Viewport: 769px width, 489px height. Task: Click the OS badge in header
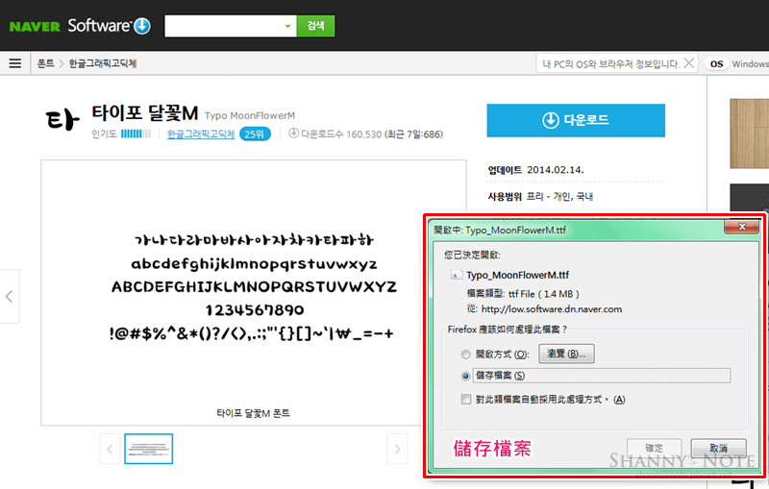point(716,63)
